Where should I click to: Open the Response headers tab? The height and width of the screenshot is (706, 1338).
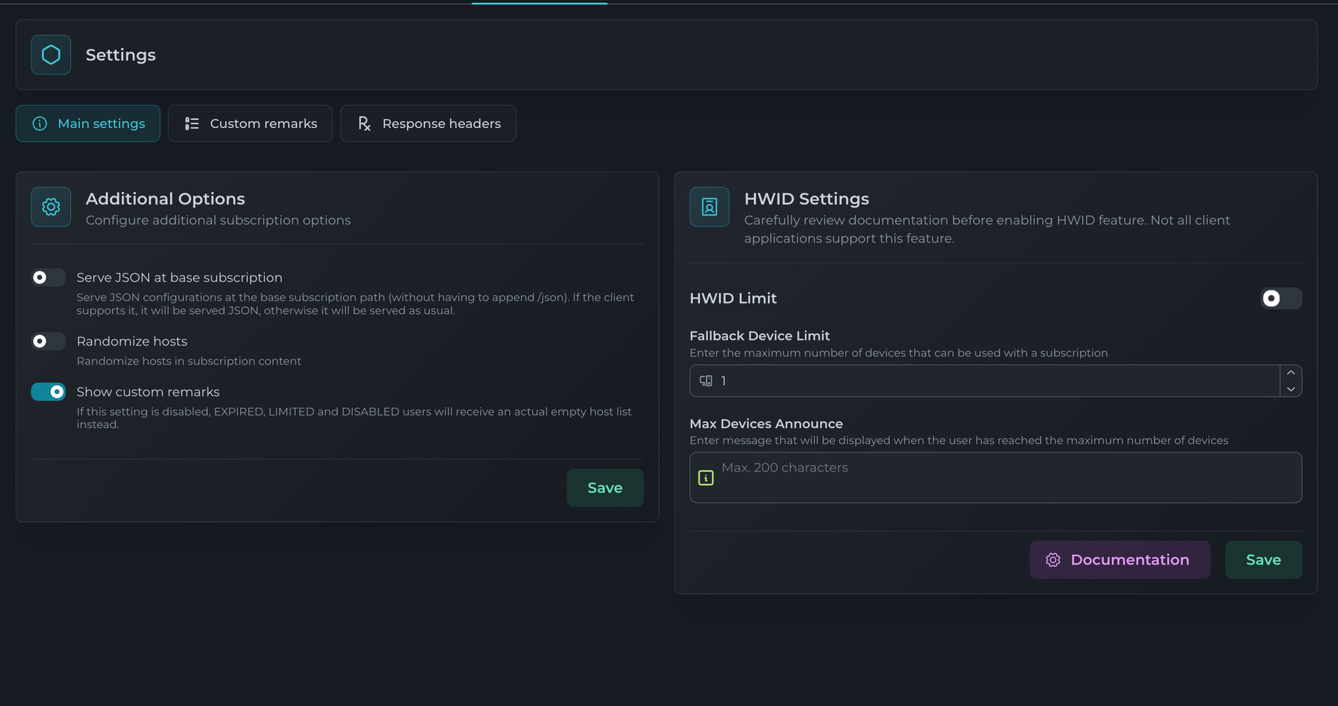pyautogui.click(x=428, y=123)
